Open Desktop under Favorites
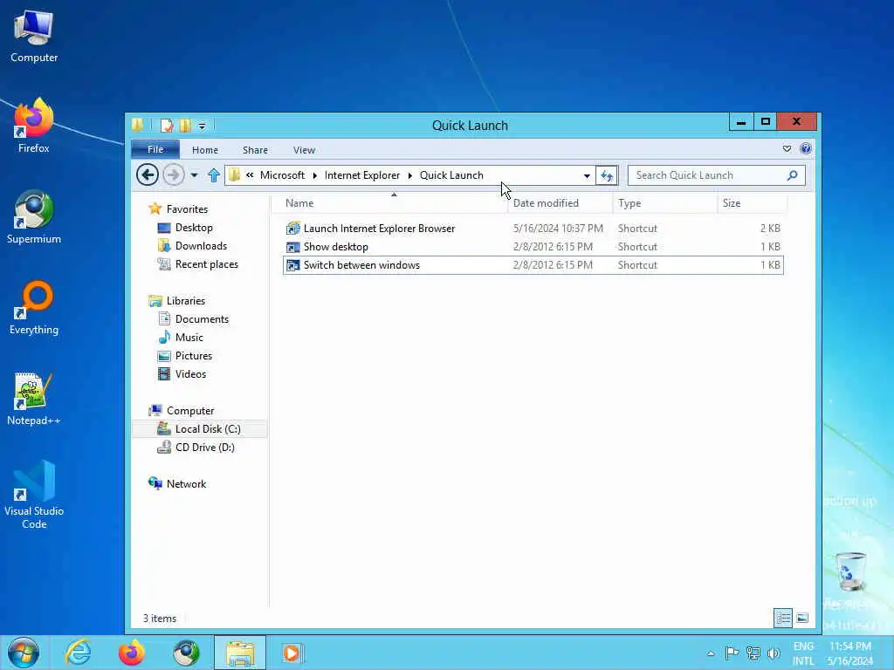The image size is (894, 670). [x=194, y=228]
